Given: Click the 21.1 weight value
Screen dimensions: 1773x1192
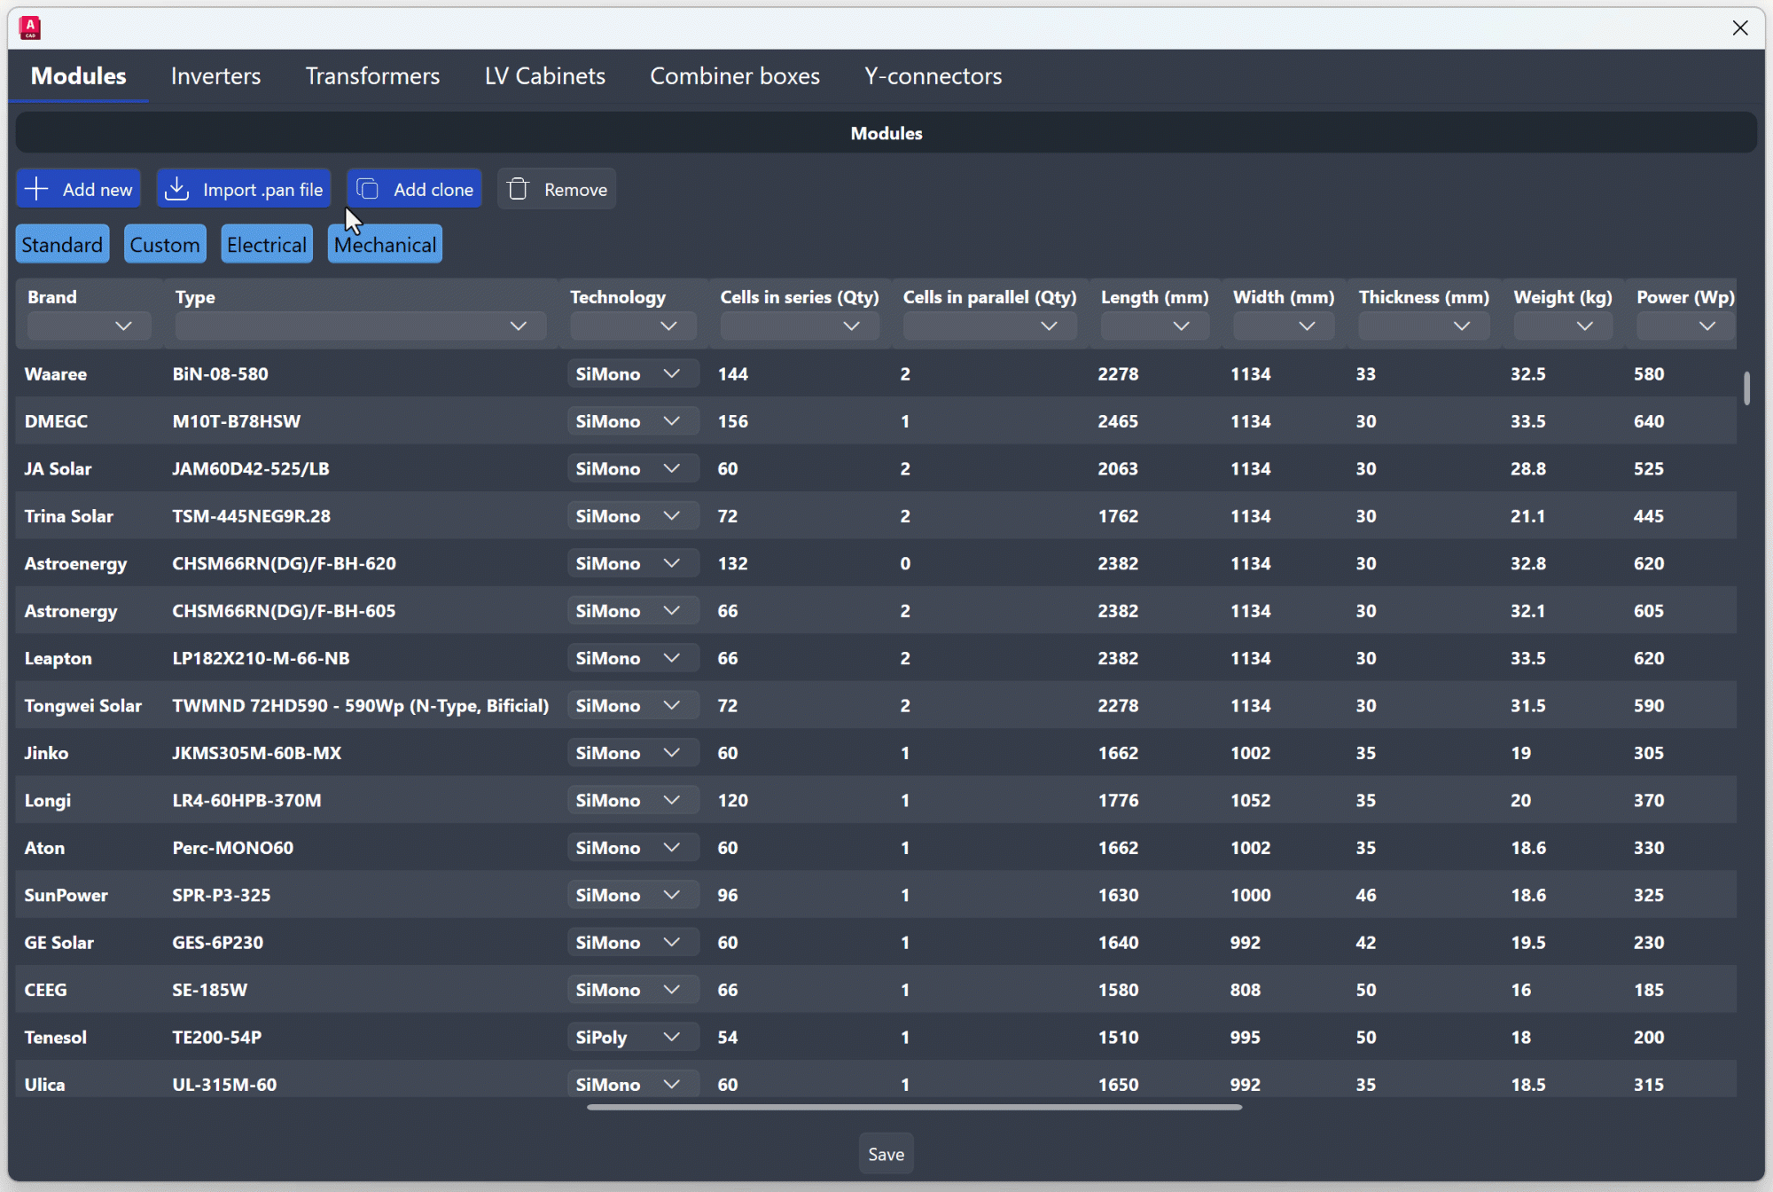Looking at the screenshot, I should [1527, 516].
